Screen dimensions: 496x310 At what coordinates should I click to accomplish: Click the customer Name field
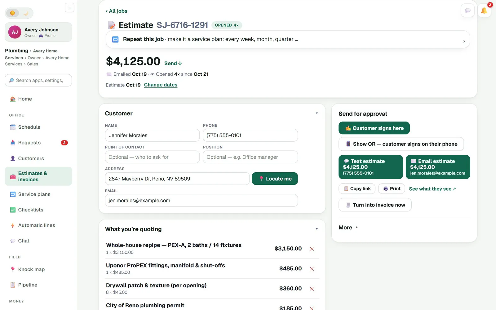[152, 135]
